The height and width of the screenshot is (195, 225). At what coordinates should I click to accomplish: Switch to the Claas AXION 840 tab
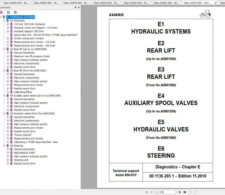[16, 3]
